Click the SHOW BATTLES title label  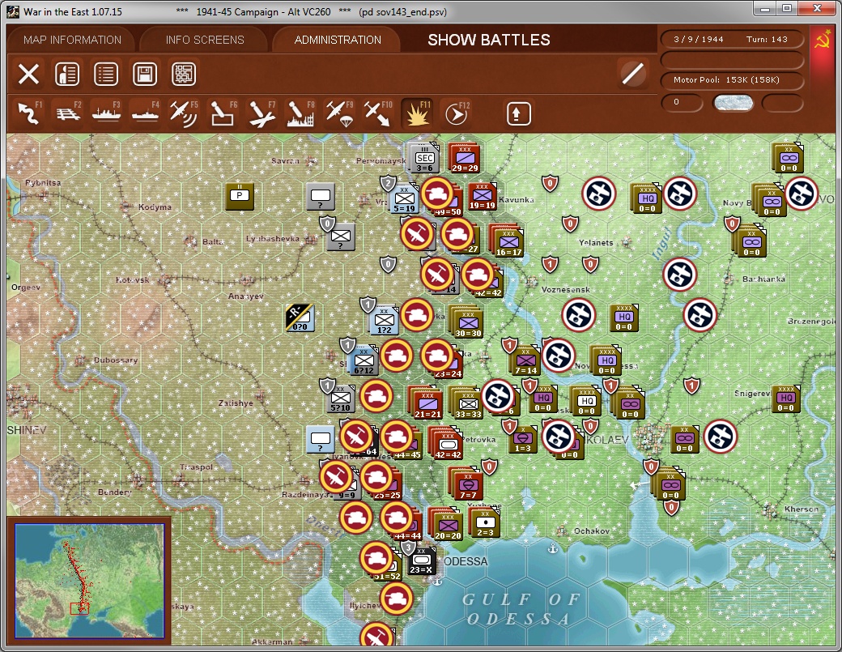click(489, 40)
